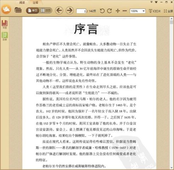
Task: Go to previous page with left arrow
Action: 59,11
